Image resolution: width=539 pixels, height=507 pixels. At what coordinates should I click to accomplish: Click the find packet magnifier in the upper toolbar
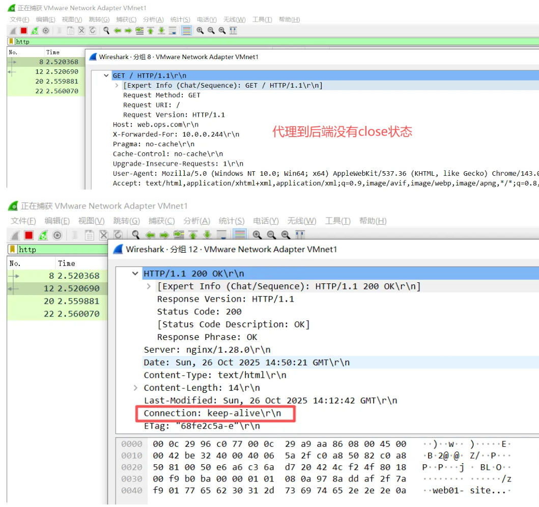[x=106, y=31]
